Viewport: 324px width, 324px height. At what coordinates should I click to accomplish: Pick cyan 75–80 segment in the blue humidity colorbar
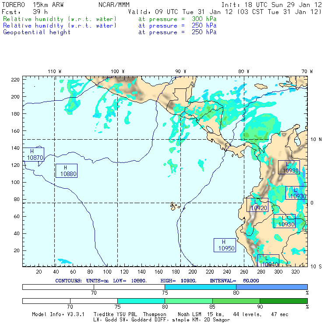[x=201, y=287]
